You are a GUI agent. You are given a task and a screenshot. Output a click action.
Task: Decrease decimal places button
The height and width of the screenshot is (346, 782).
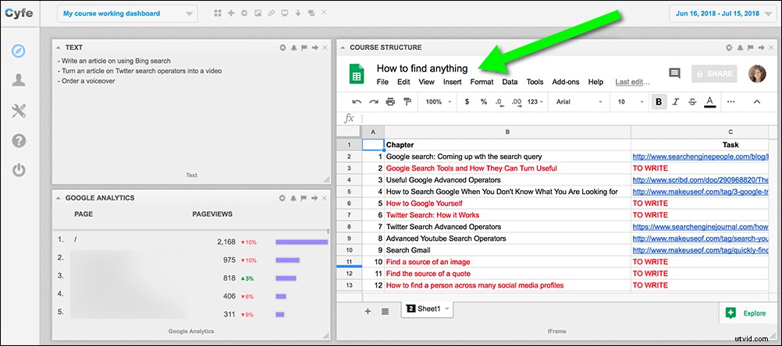click(x=499, y=101)
